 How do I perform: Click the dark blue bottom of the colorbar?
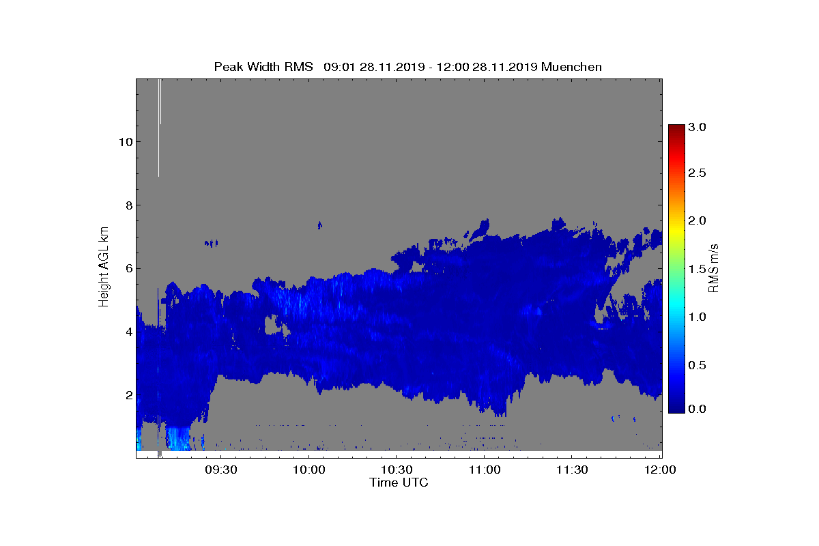[x=676, y=406]
